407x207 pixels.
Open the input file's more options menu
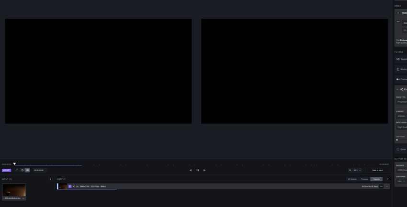pos(23,198)
